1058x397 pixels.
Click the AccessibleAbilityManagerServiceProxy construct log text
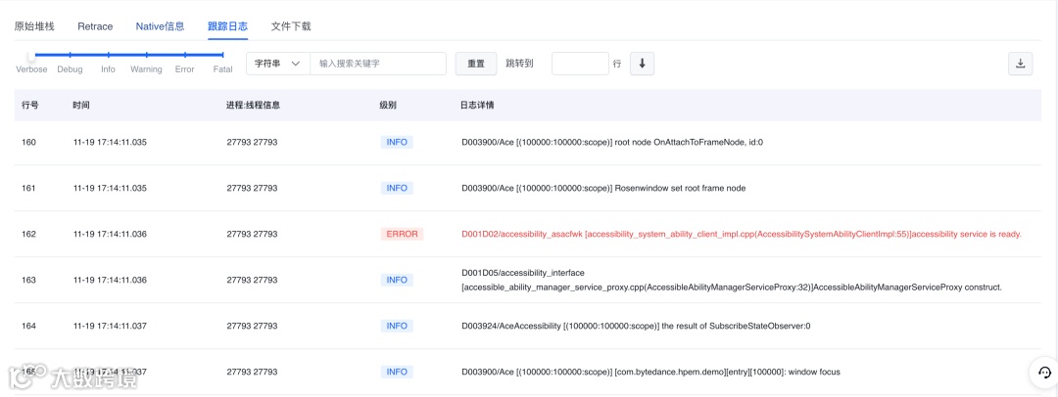tap(732, 280)
